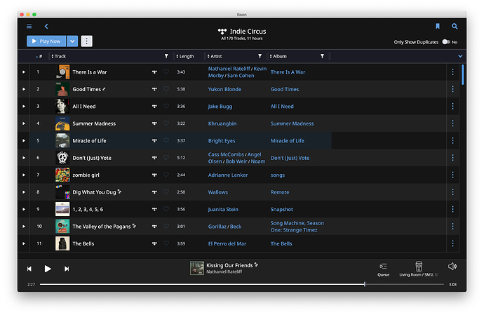The image size is (484, 315).
Task: Sort by the Album column header
Action: point(278,56)
